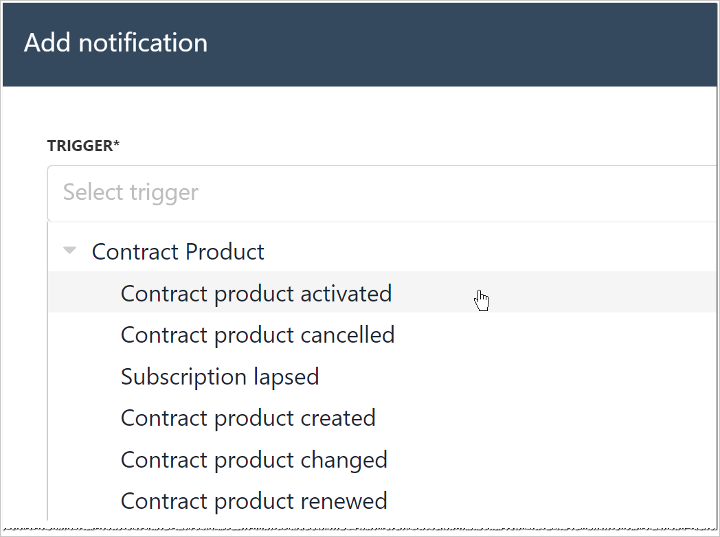Collapse the Contract Product group triangle
Viewport: 720px width, 537px height.
click(69, 251)
